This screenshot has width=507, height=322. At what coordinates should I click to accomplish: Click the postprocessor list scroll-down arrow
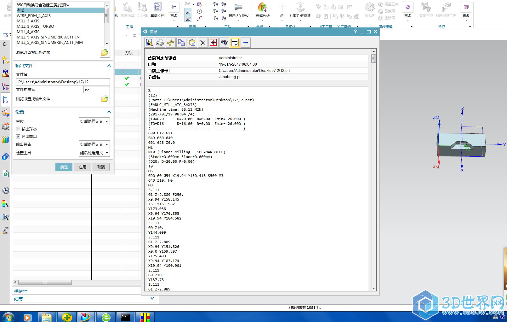click(x=107, y=44)
